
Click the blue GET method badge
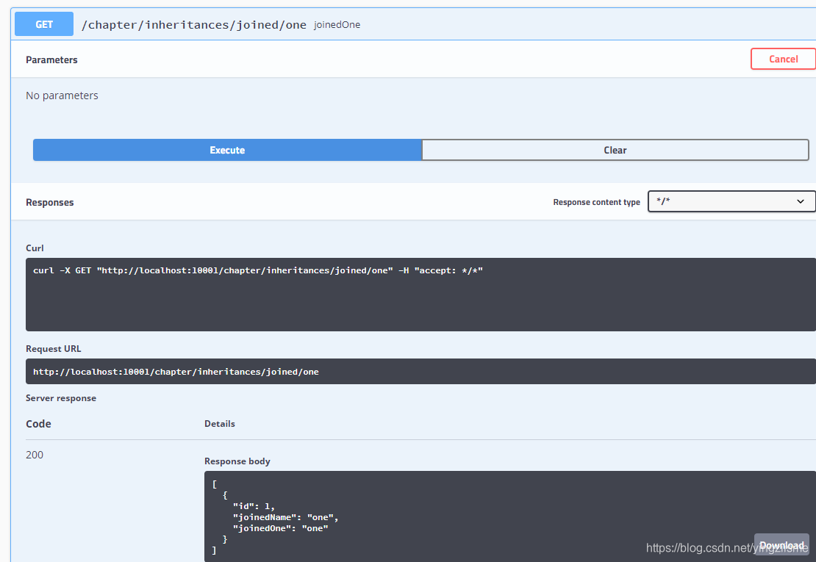click(43, 24)
